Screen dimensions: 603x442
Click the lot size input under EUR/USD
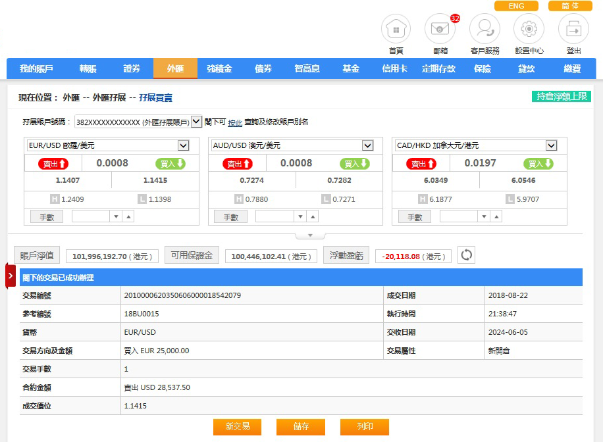pyautogui.click(x=91, y=216)
